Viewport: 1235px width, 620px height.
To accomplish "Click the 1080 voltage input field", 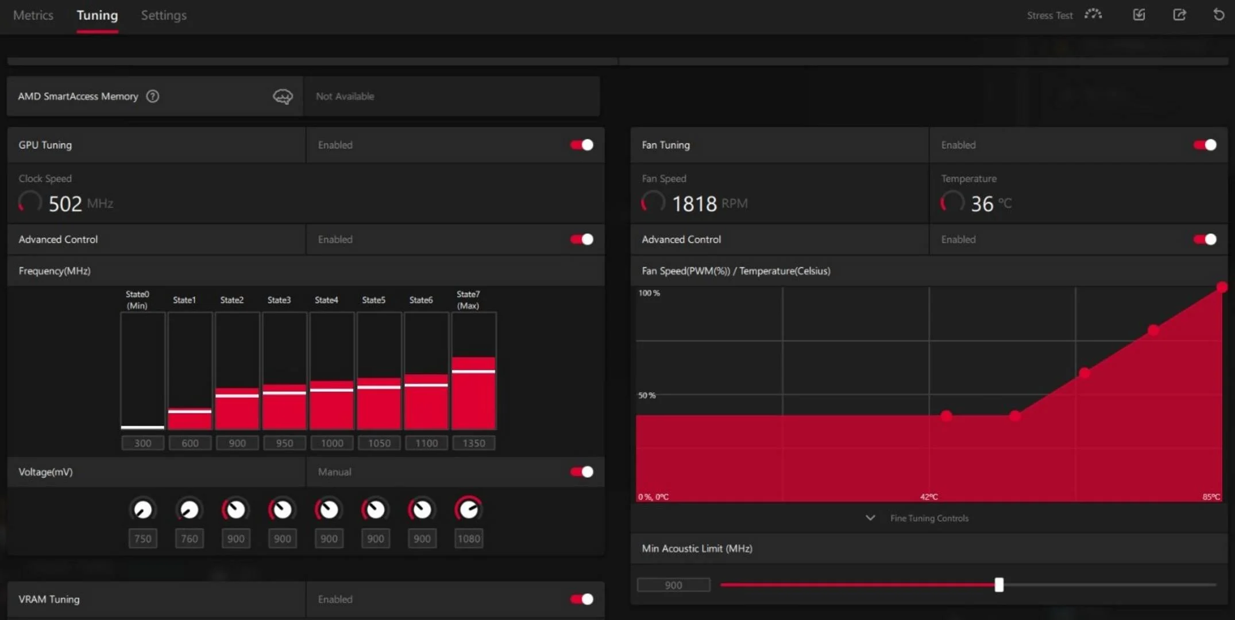I will [x=469, y=538].
